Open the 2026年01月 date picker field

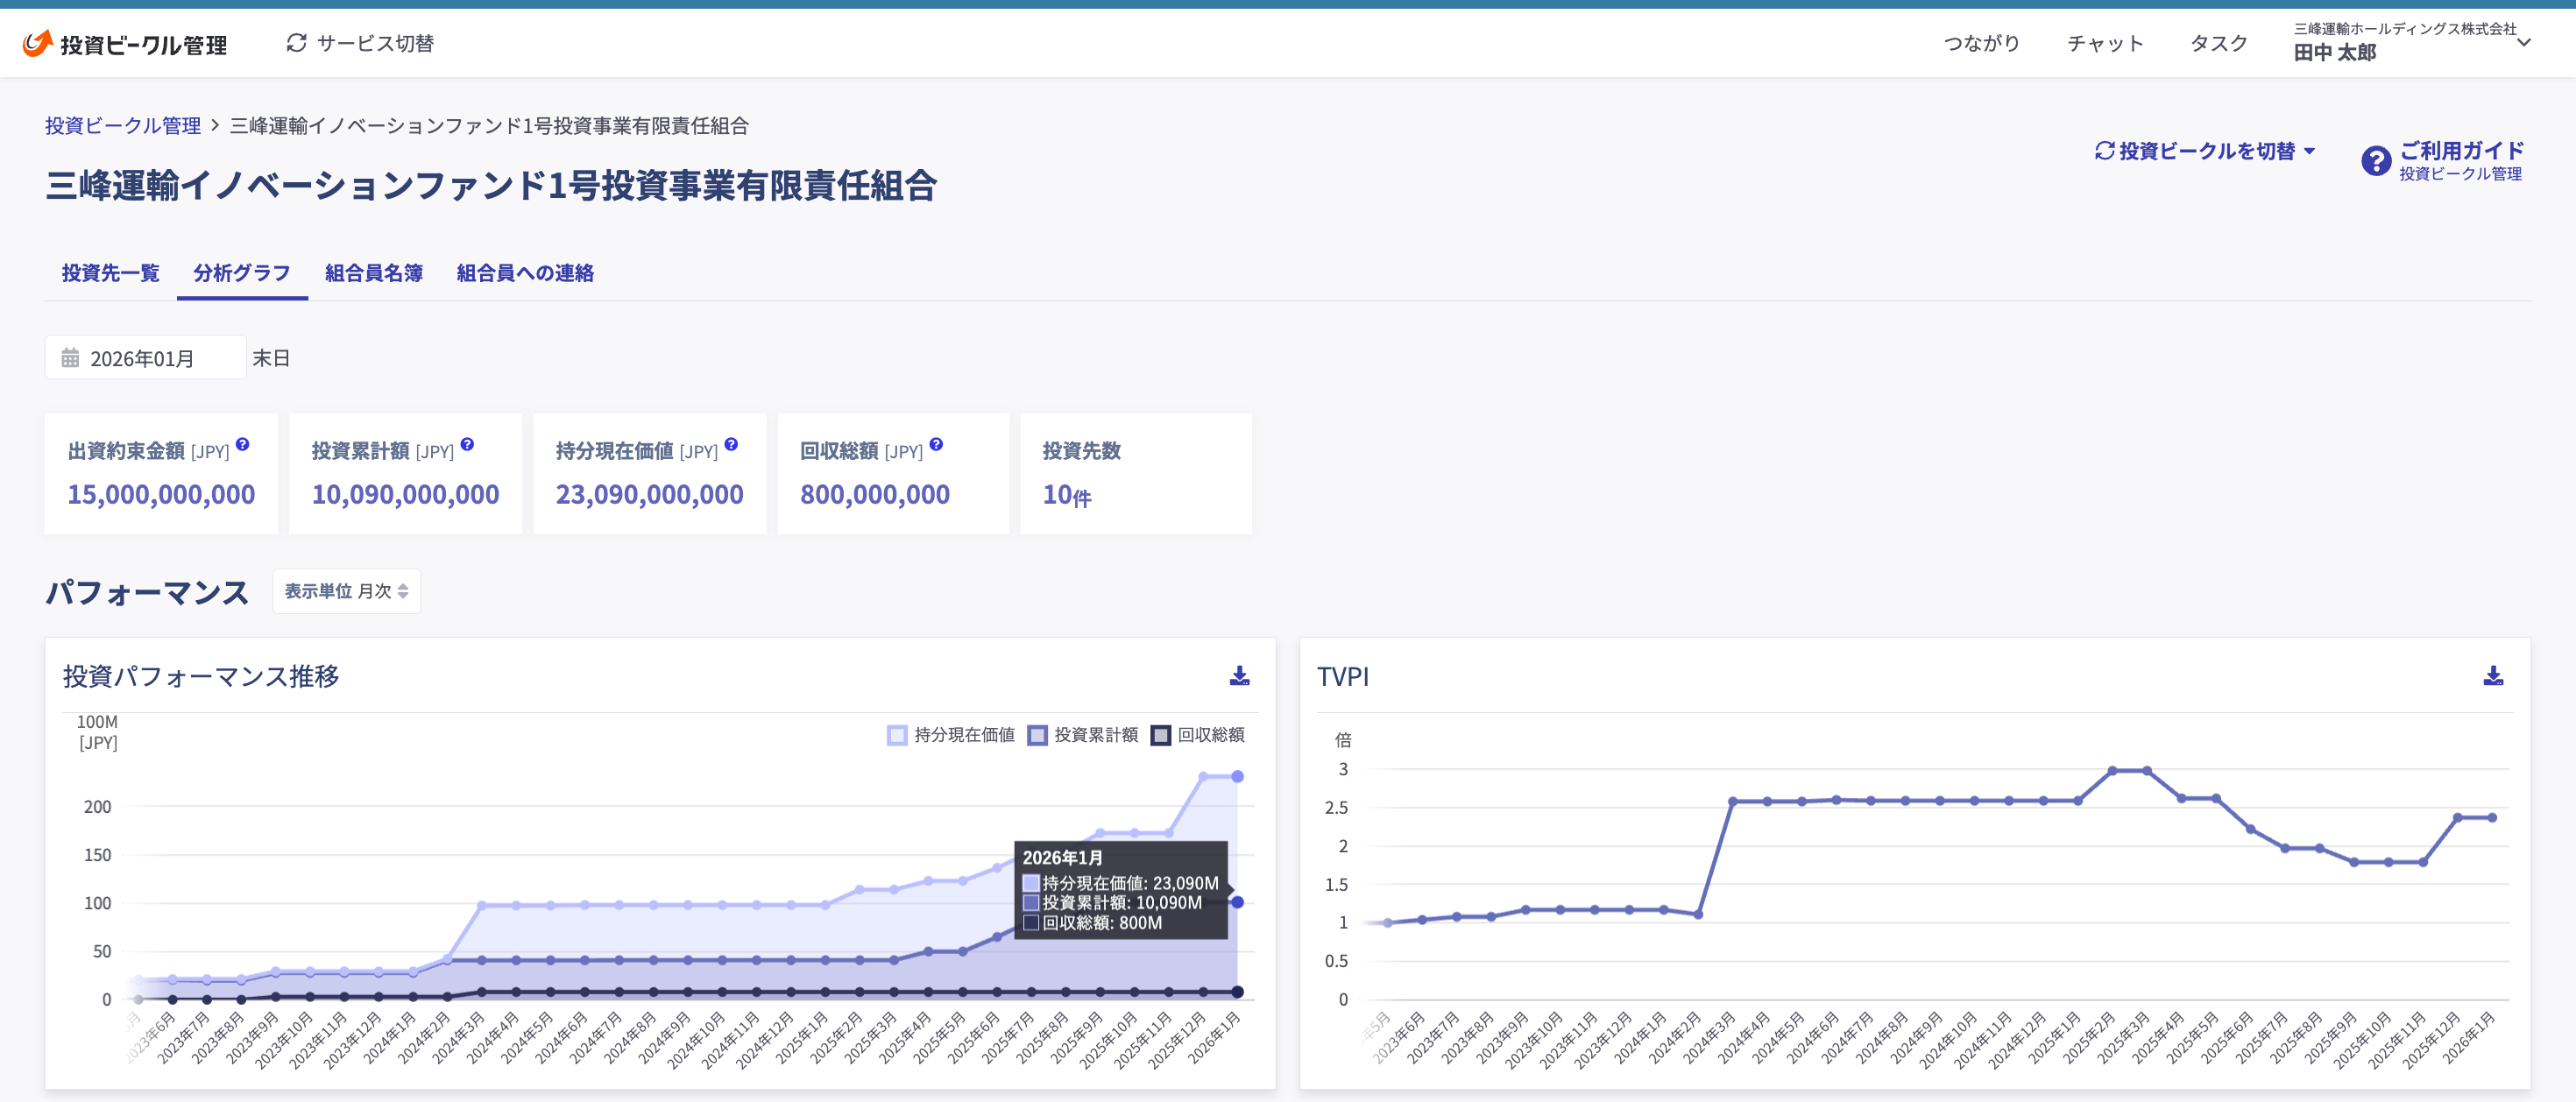point(145,358)
